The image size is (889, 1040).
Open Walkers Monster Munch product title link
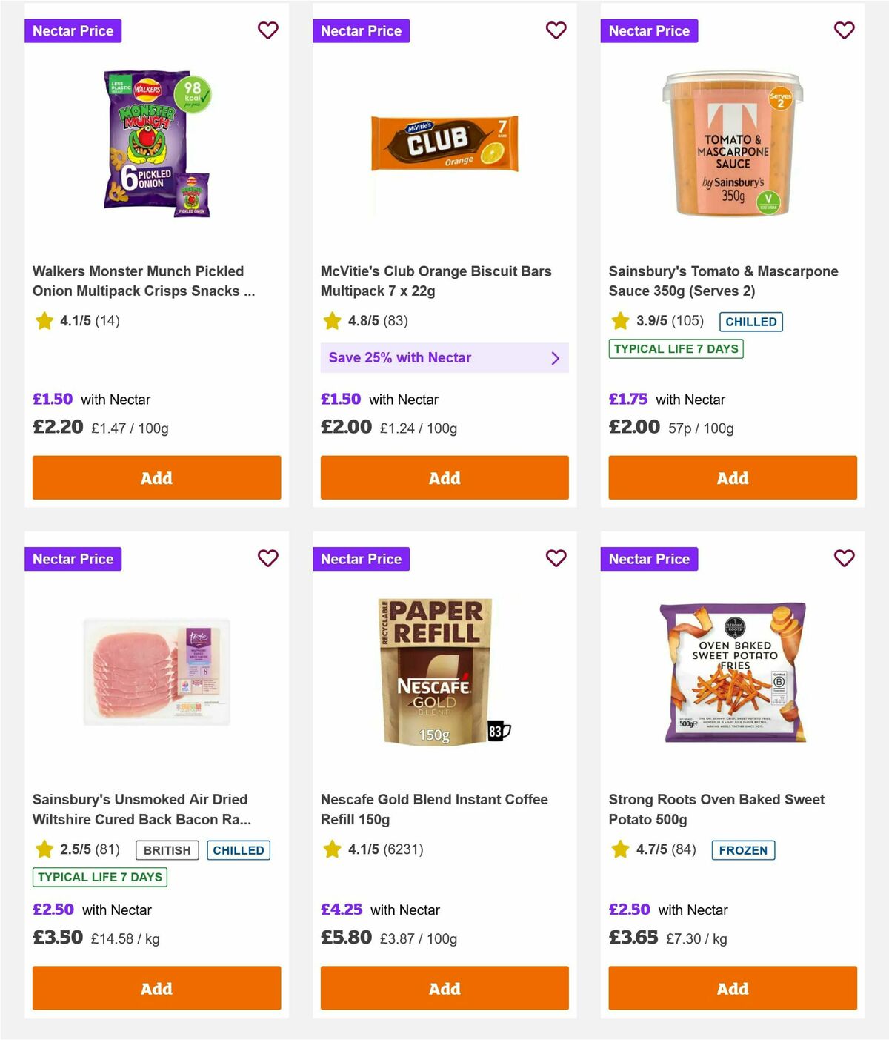pos(139,281)
